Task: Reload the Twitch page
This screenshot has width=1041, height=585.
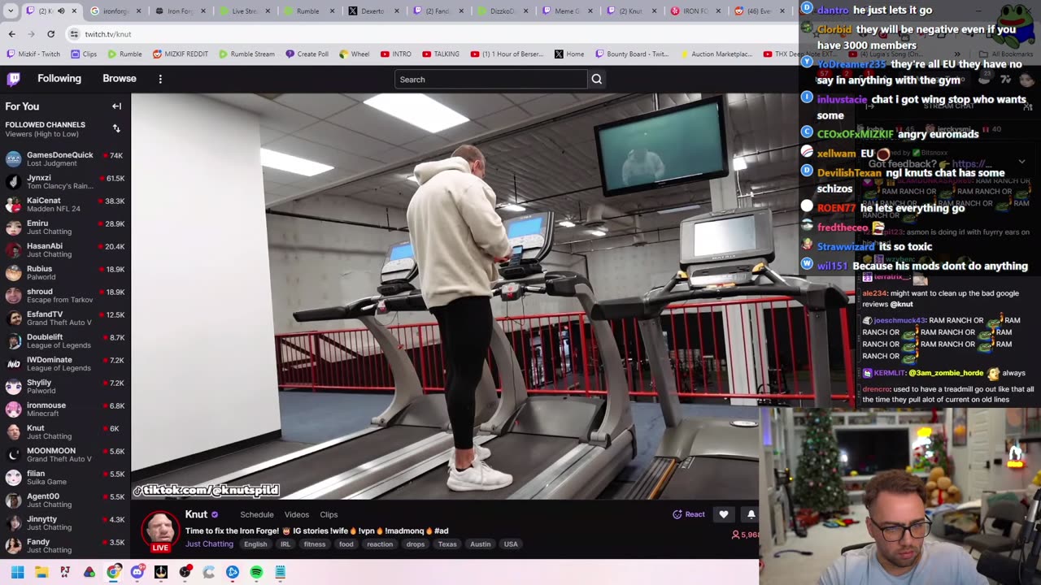Action: coord(50,34)
